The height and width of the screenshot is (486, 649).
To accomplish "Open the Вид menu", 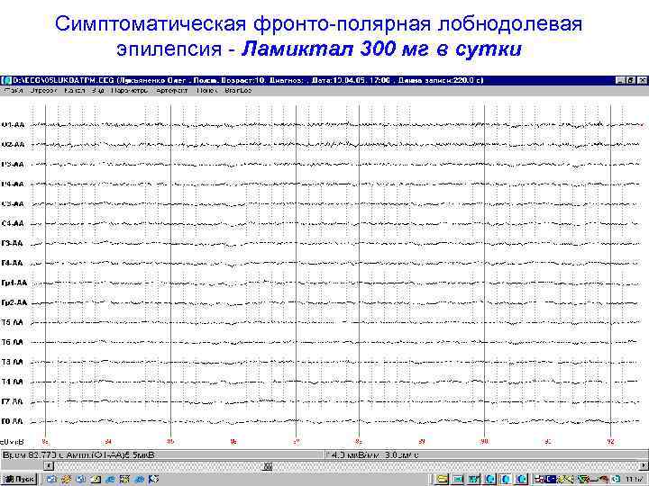I will [x=97, y=90].
